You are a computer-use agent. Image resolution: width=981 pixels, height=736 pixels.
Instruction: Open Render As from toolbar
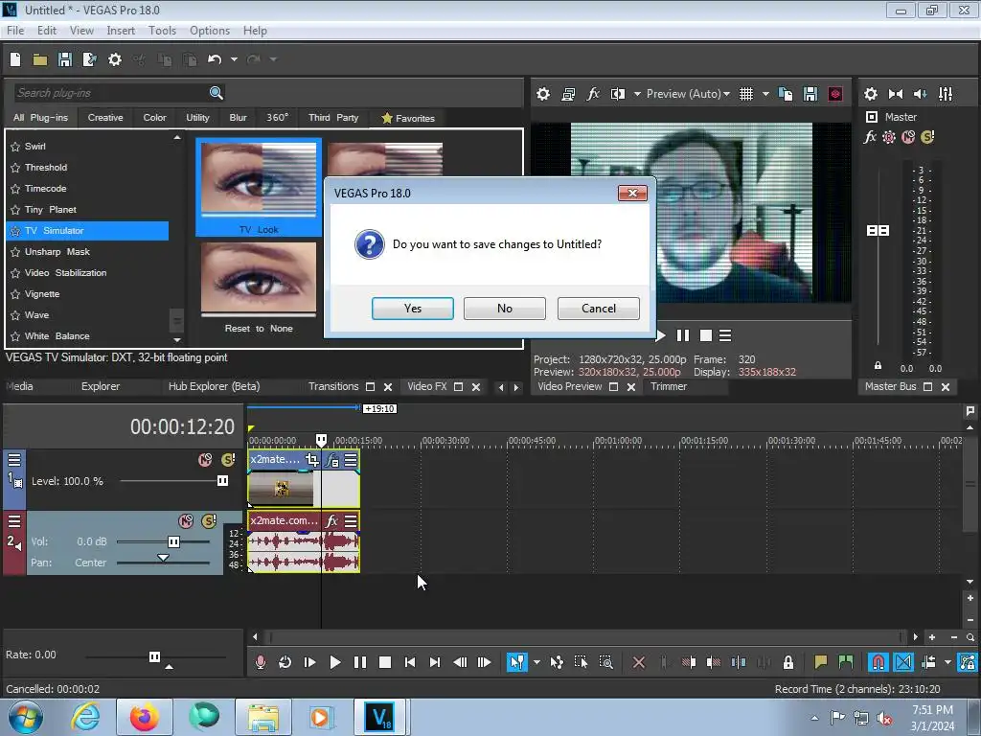pos(89,59)
